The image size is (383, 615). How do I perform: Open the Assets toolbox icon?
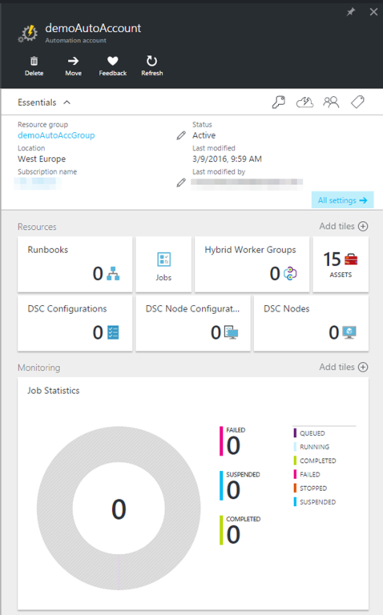[351, 259]
